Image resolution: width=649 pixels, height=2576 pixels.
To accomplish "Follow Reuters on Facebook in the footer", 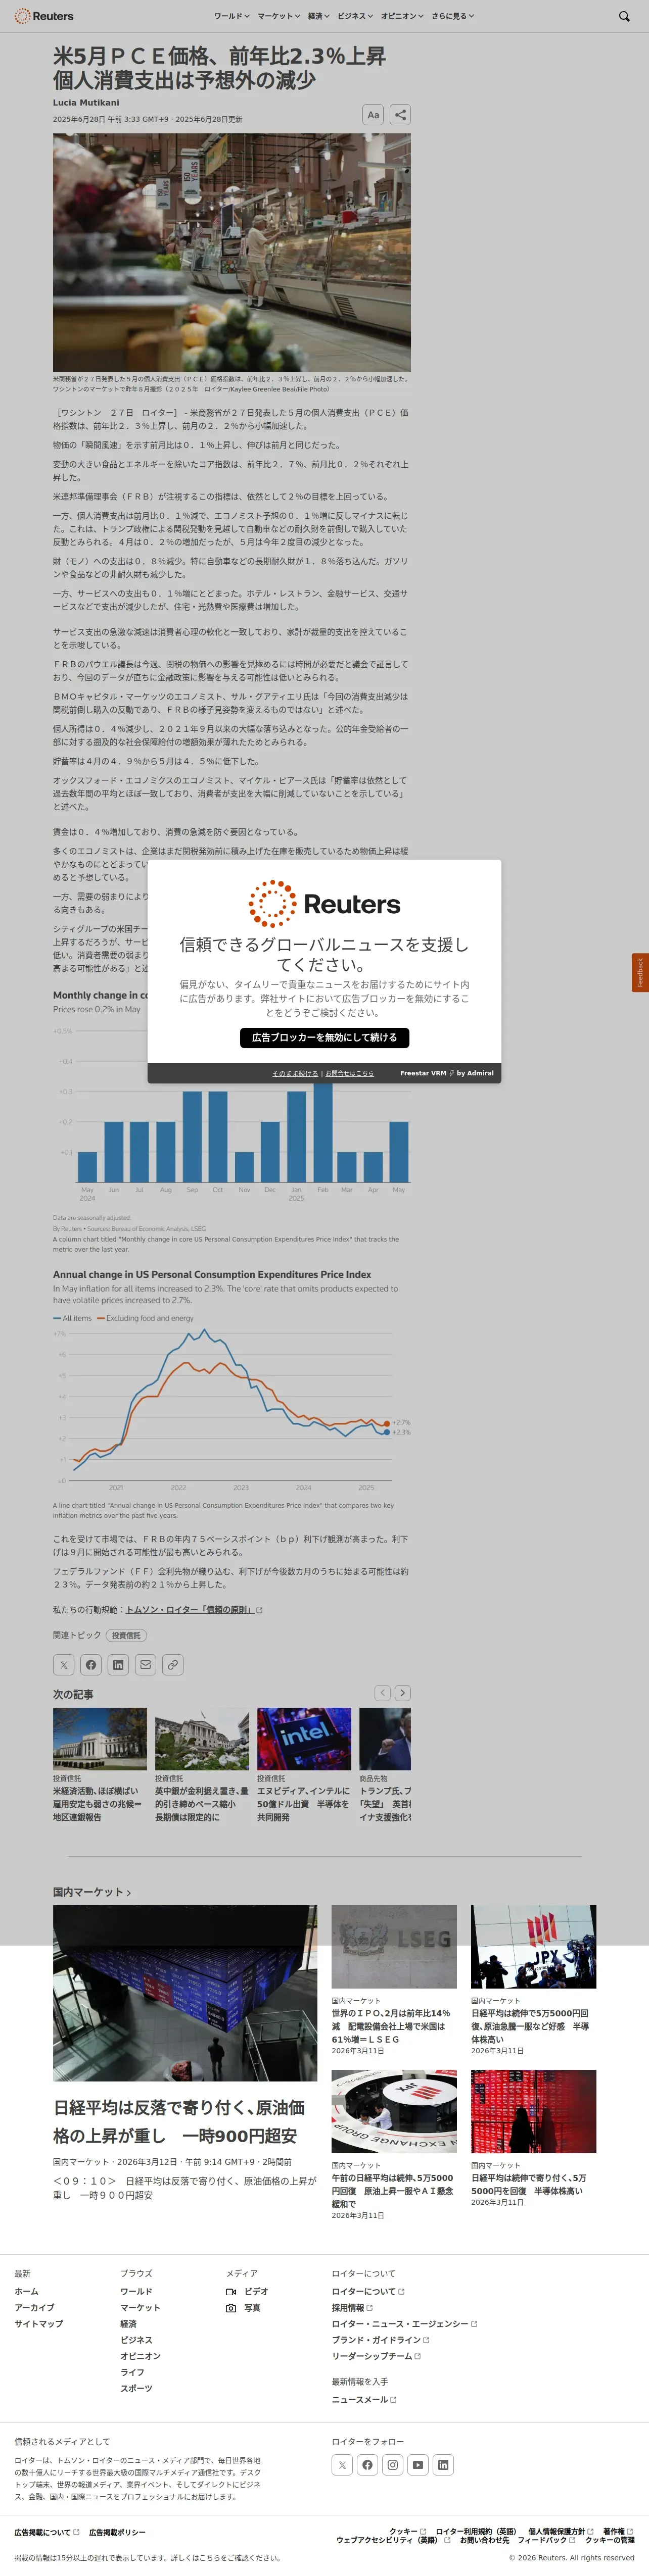I will pos(367,2465).
